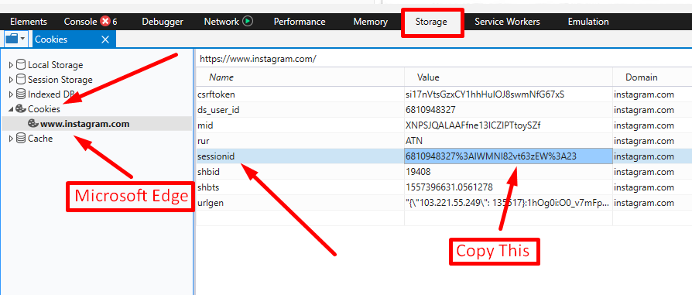This screenshot has height=295, width=692.
Task: Select Local Storage in the tree
Action: coord(55,65)
